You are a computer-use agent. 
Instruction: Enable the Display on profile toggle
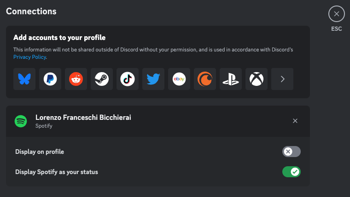tap(291, 152)
